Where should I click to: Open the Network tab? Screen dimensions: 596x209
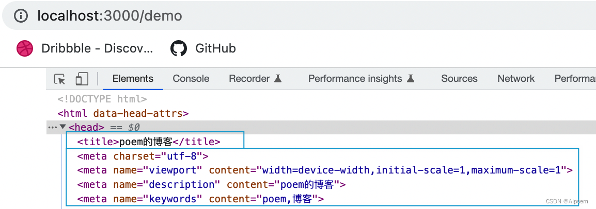516,78
